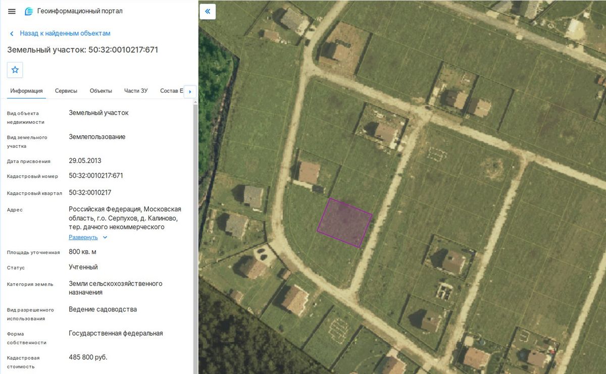606x374 pixels.
Task: Click the permitted use value Ведение садоводства
Action: click(x=103, y=309)
